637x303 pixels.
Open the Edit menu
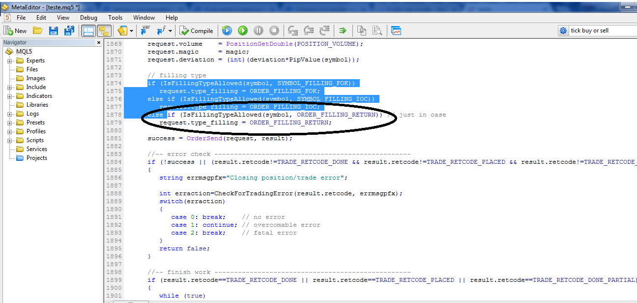click(x=41, y=17)
